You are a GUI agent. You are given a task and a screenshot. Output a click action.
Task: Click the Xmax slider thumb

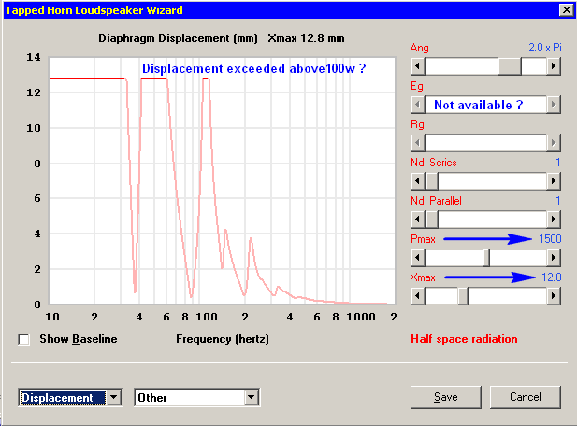tap(463, 296)
